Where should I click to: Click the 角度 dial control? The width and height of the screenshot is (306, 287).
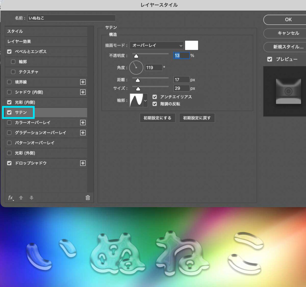tap(136, 67)
